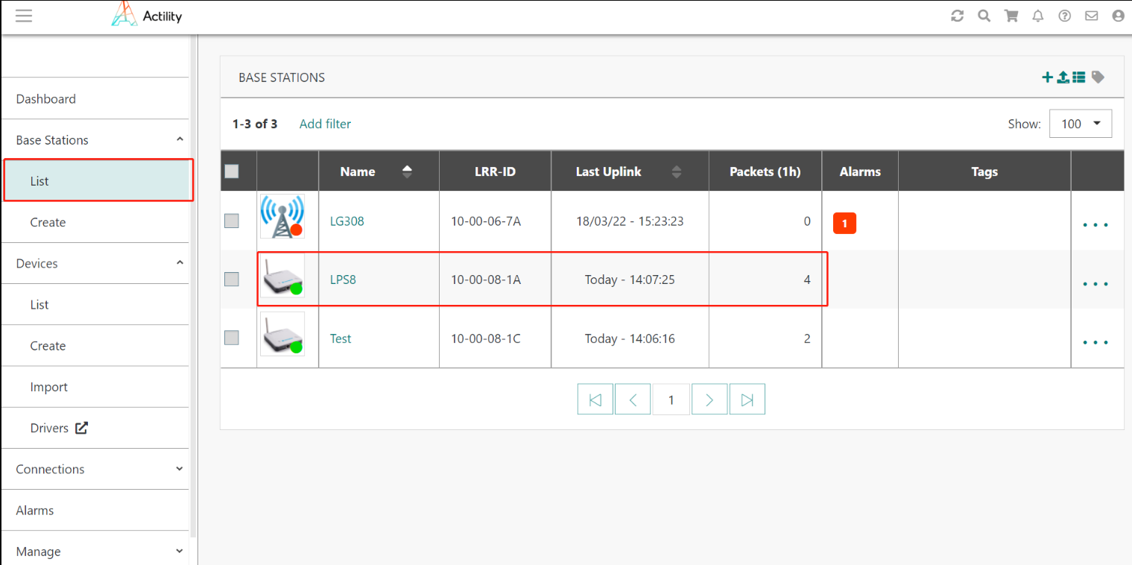
Task: Go to next page of results
Action: pos(709,400)
